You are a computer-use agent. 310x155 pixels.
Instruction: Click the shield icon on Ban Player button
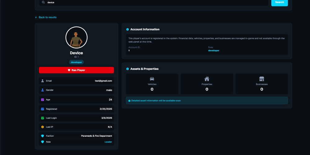pyautogui.click(x=69, y=70)
